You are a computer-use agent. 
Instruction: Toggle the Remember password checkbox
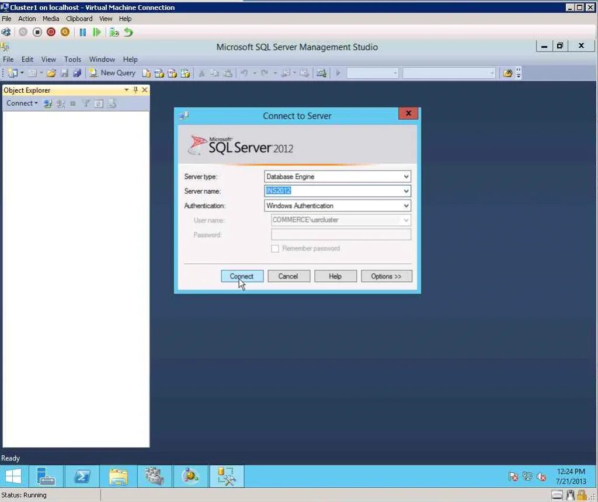coord(275,249)
